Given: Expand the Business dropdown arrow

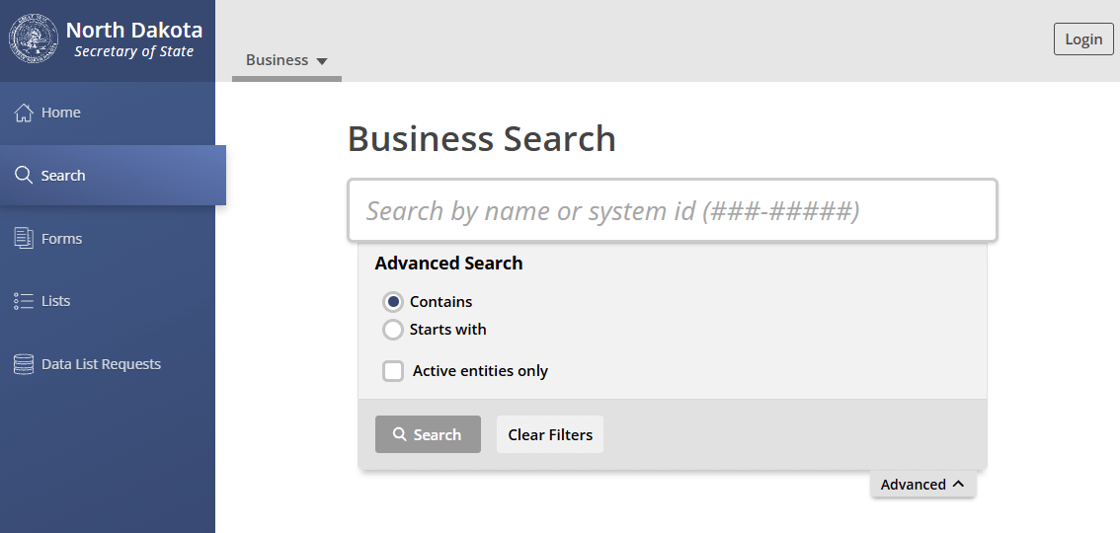Looking at the screenshot, I should (321, 61).
